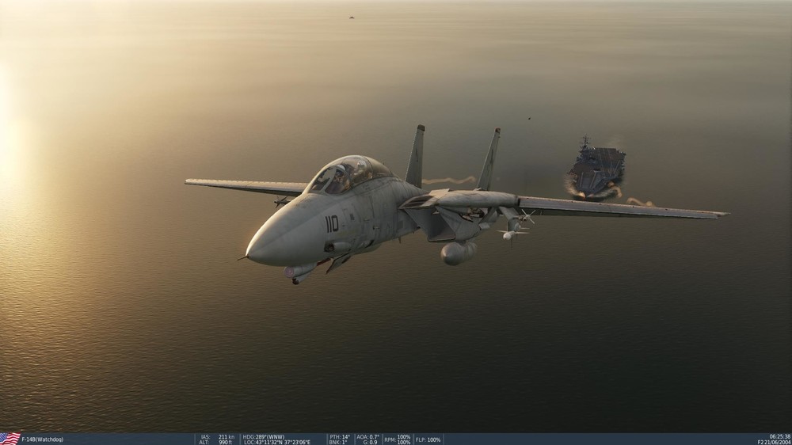Click the PTH 14° pitch readout
The height and width of the screenshot is (445, 792).
coord(340,437)
